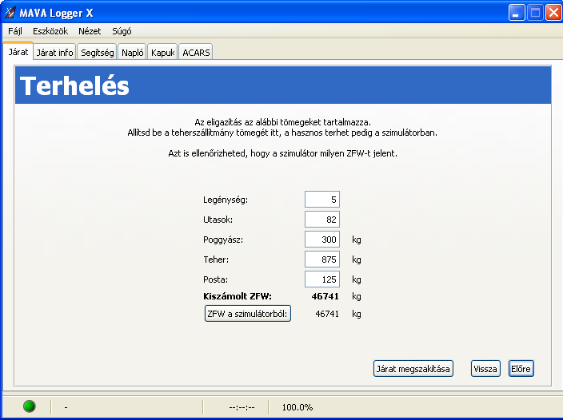Click the Kiszámolt ZFW label
Viewport: 563px width, 420px height.
coord(238,296)
